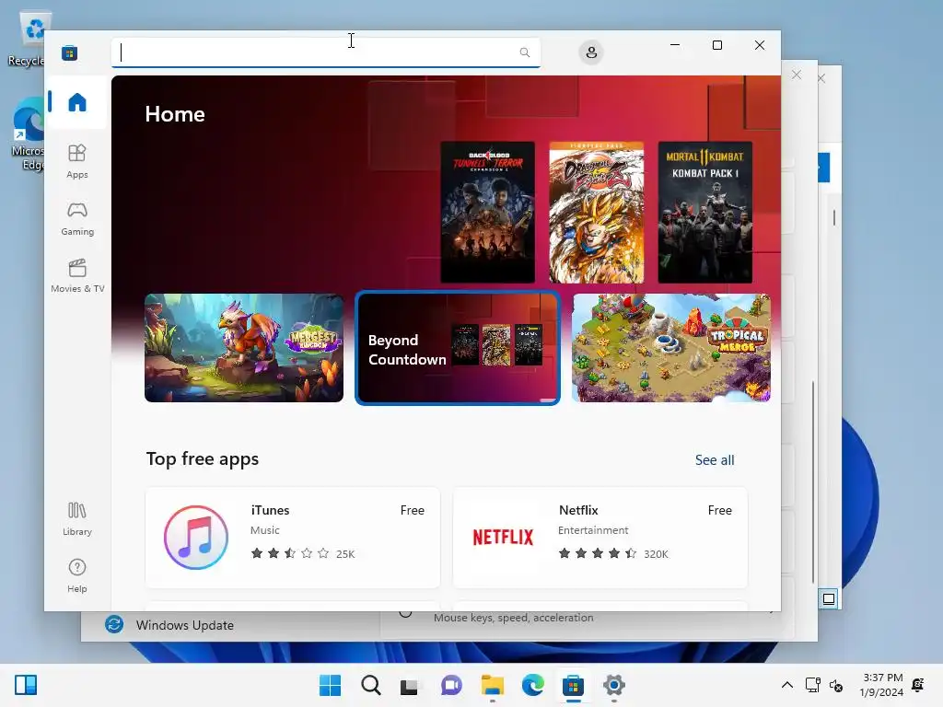943x707 pixels.
Task: Select the Recycle Bin desktop icon
Action: pos(28,39)
